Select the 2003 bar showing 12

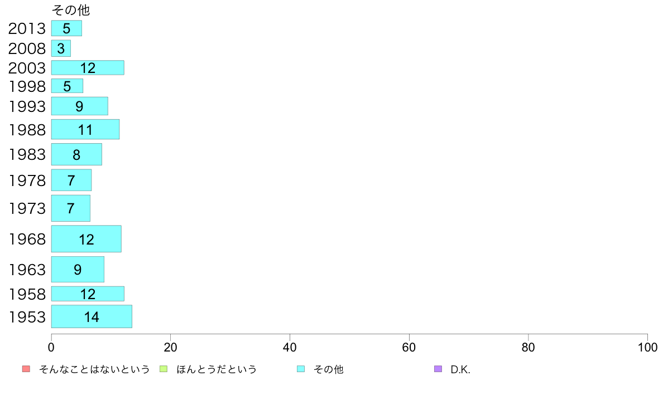pyautogui.click(x=88, y=67)
